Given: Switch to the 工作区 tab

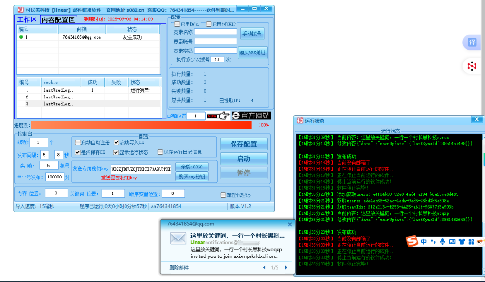Looking at the screenshot, I should coord(27,19).
